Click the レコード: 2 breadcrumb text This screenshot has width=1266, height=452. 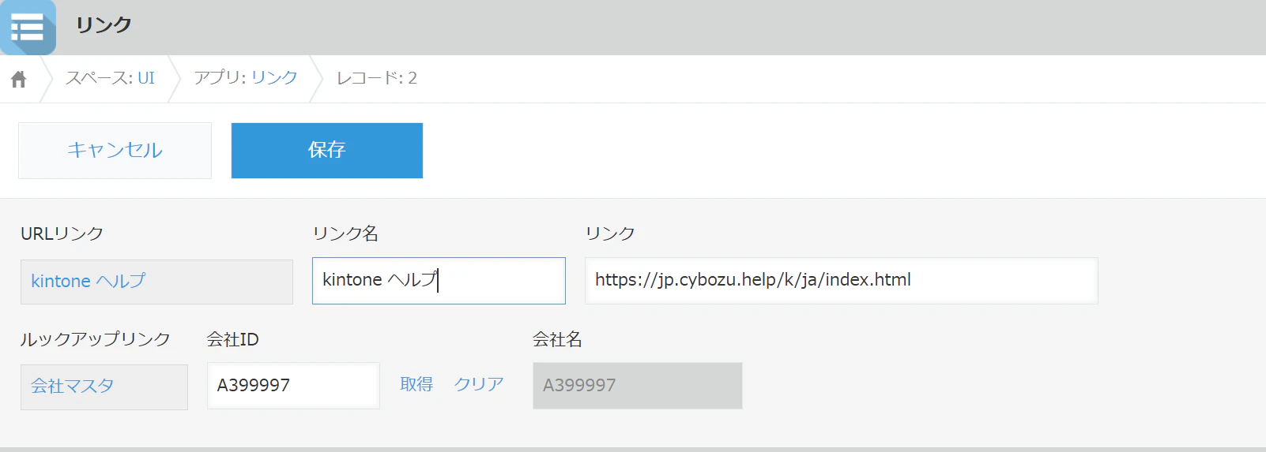377,78
